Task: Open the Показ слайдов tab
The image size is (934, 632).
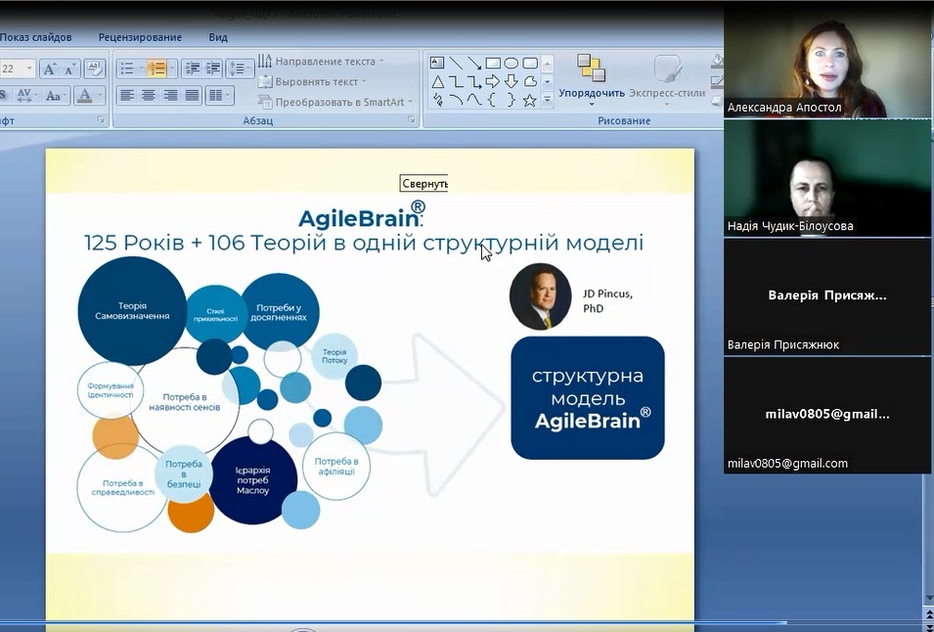Action: pyautogui.click(x=36, y=37)
